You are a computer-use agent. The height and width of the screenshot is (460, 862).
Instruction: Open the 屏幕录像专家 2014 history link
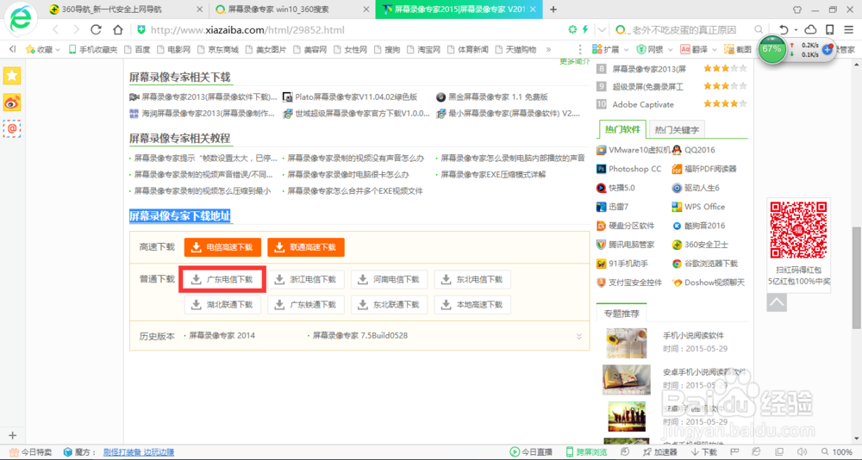(222, 335)
